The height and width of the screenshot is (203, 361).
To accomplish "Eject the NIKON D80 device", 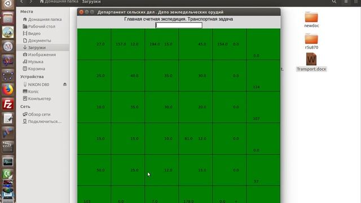I will [x=65, y=85].
